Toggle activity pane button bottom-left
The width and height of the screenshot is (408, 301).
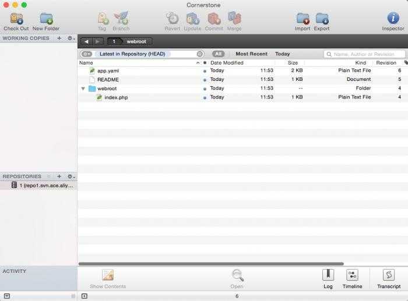(x=7, y=296)
